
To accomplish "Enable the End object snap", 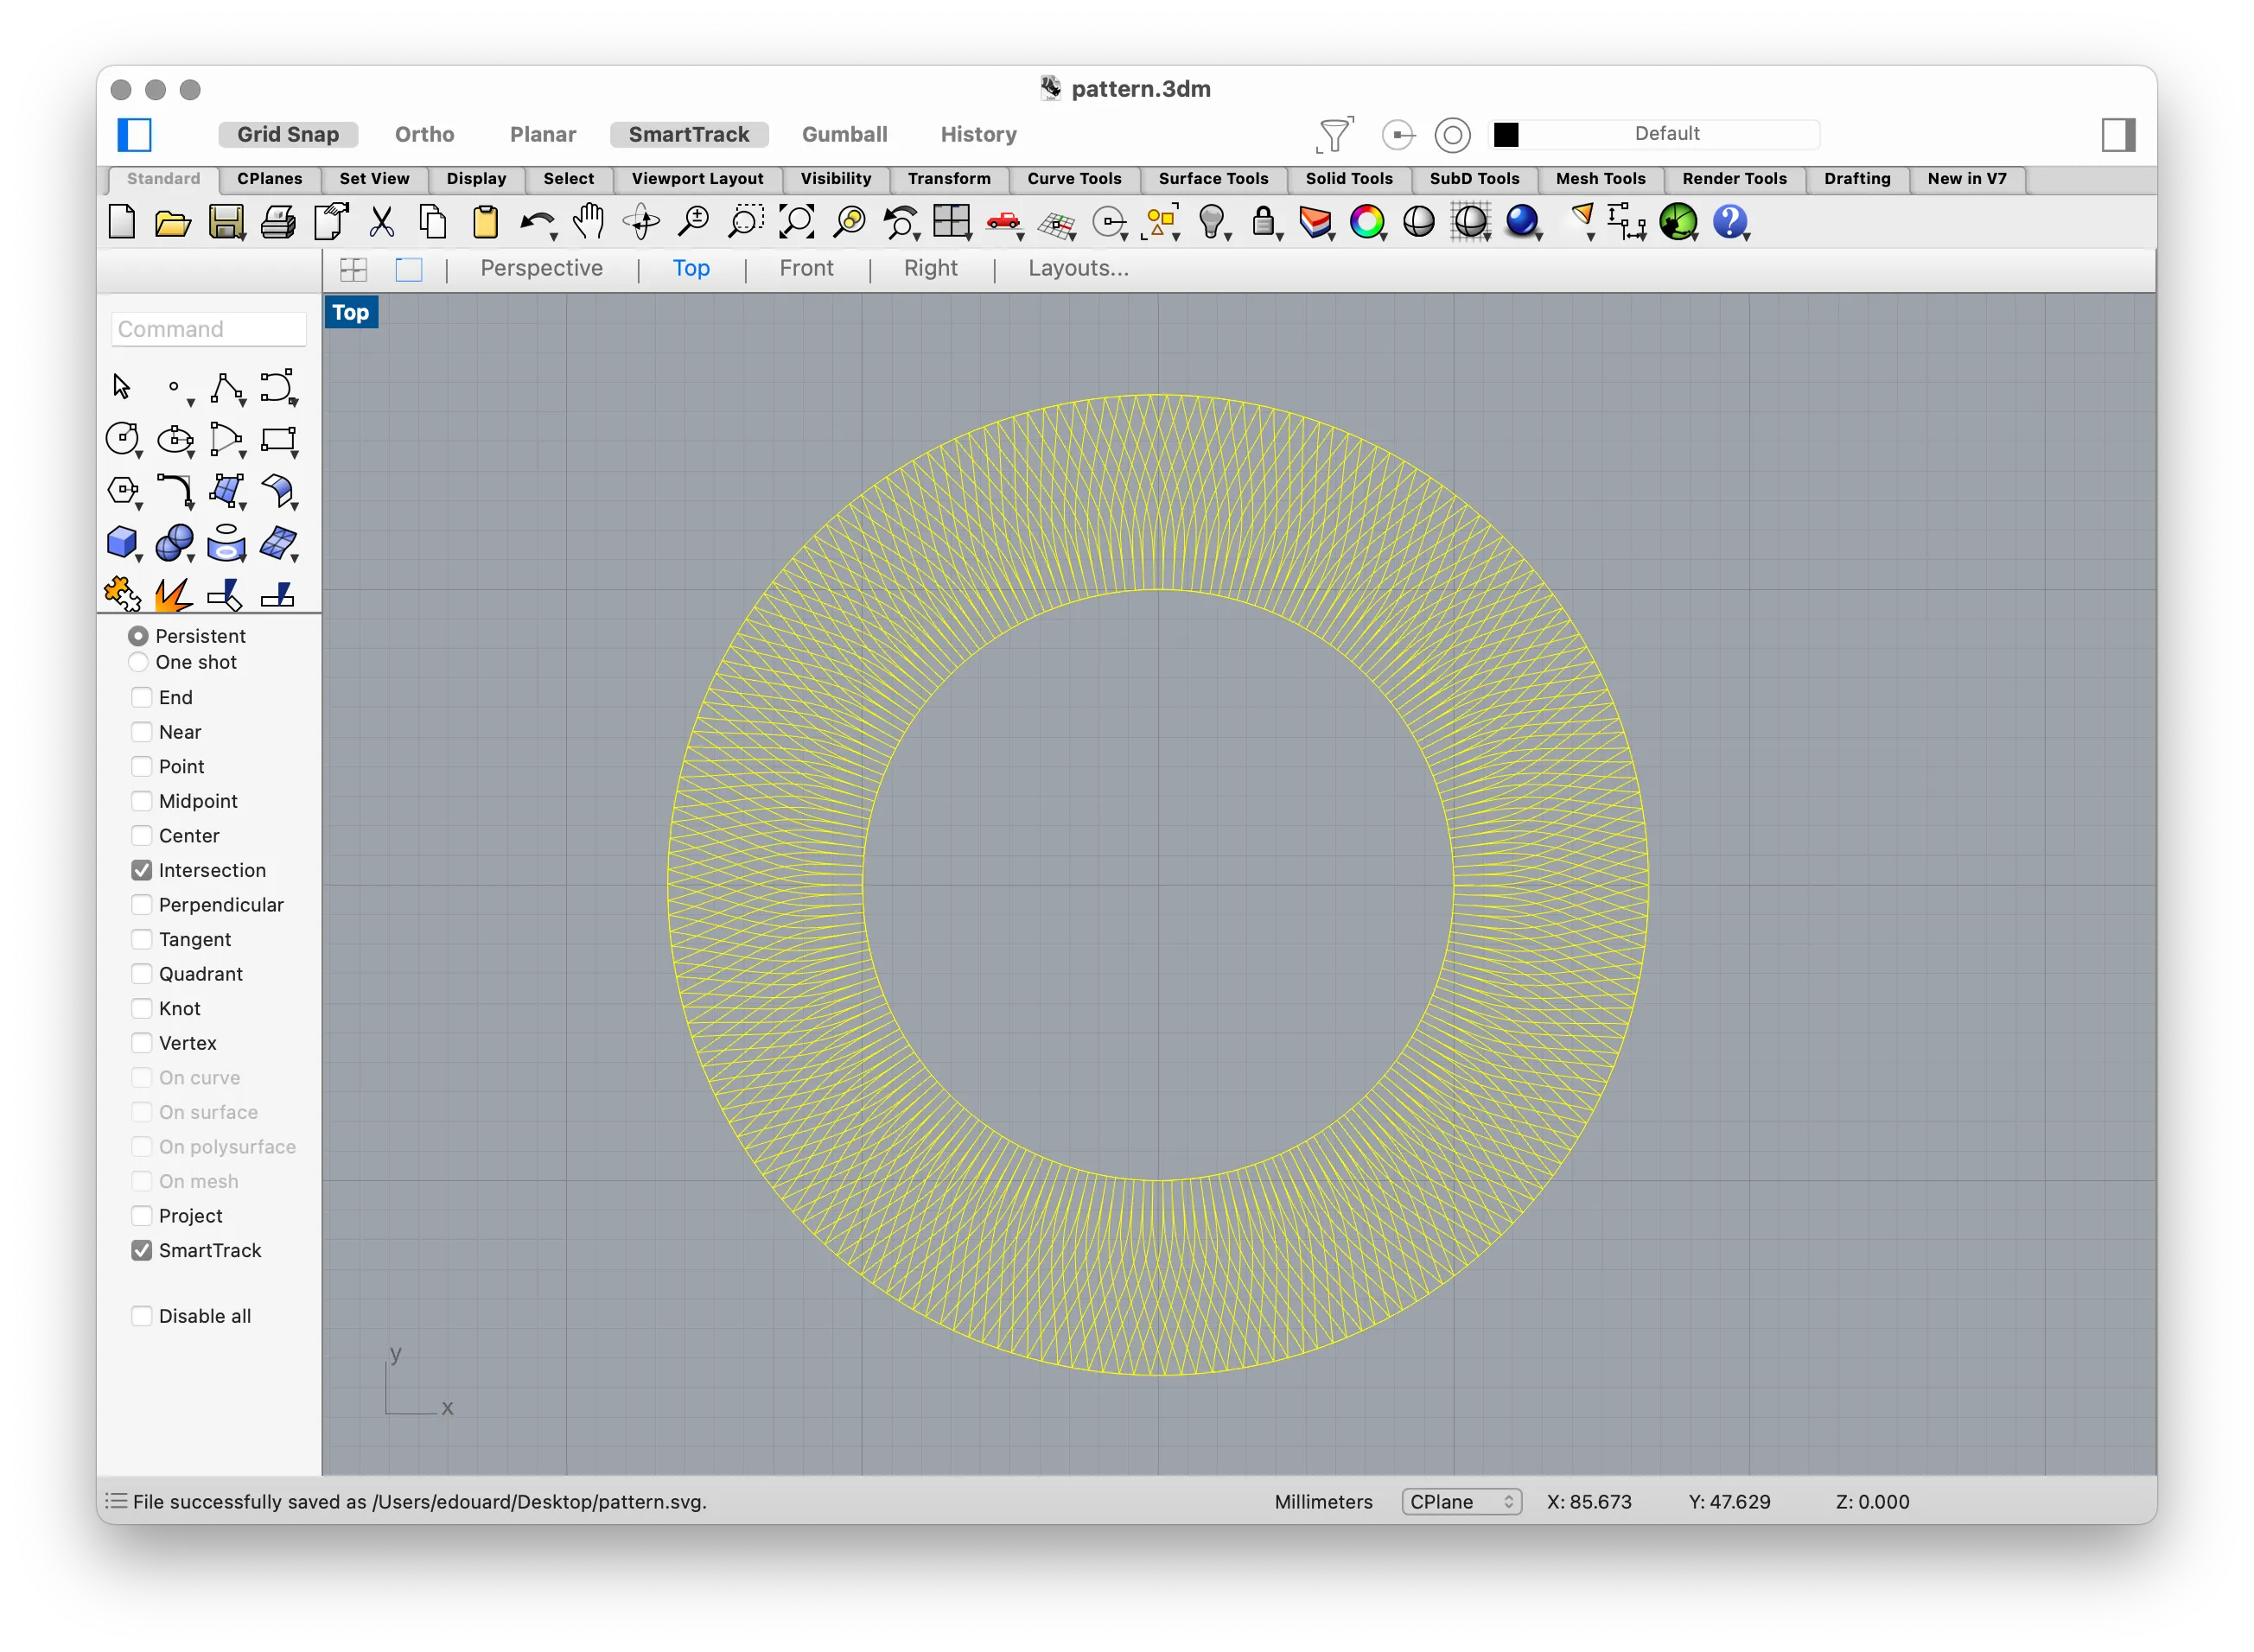I will point(142,697).
